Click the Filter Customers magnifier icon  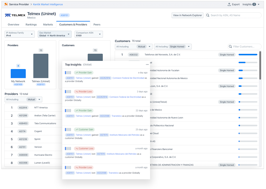tap(230, 46)
